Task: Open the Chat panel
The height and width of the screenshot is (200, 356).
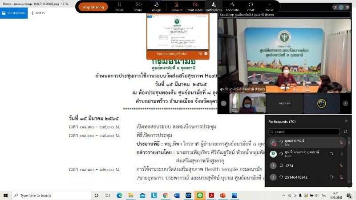Action: [x=251, y=7]
